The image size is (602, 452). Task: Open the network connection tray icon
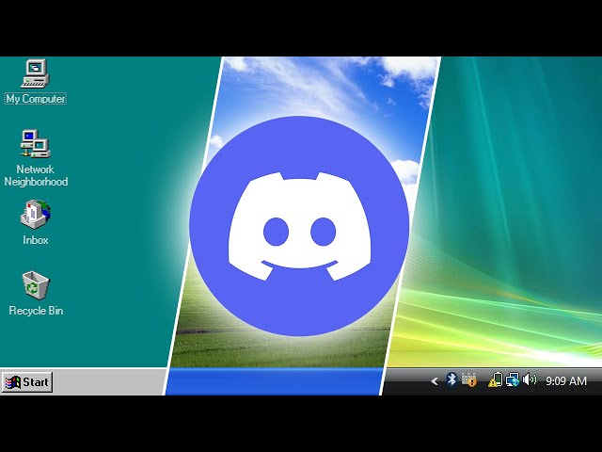point(513,379)
